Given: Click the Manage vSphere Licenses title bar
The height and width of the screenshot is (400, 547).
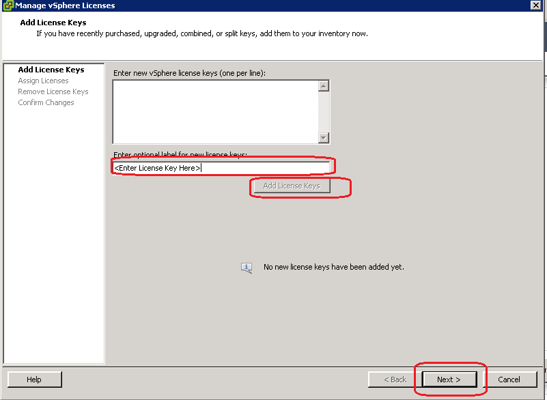Looking at the screenshot, I should (x=273, y=5).
